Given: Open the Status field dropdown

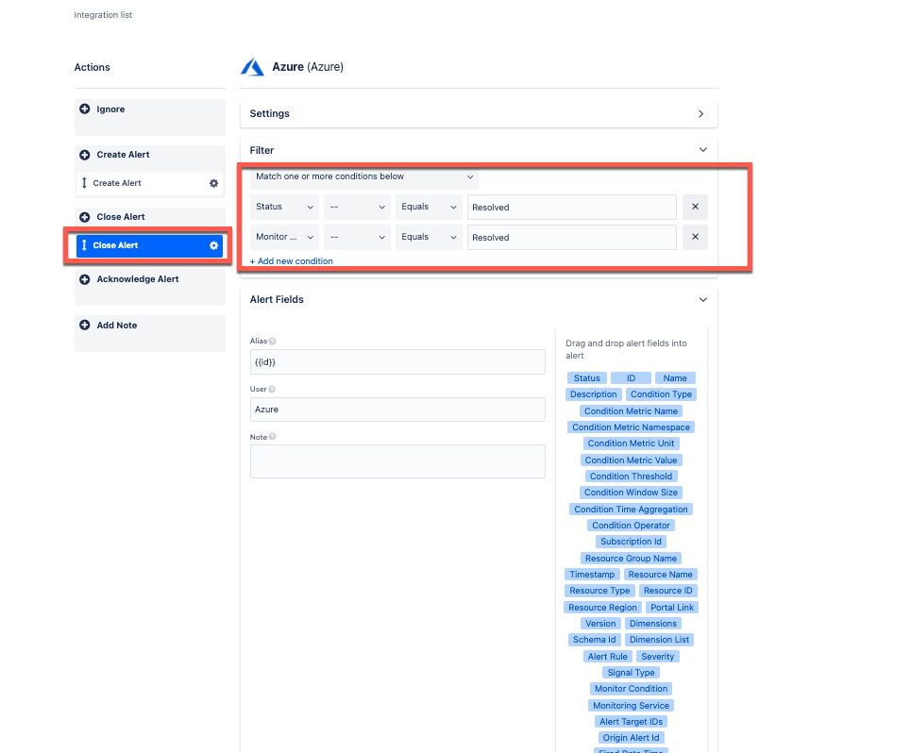Looking at the screenshot, I should (285, 207).
